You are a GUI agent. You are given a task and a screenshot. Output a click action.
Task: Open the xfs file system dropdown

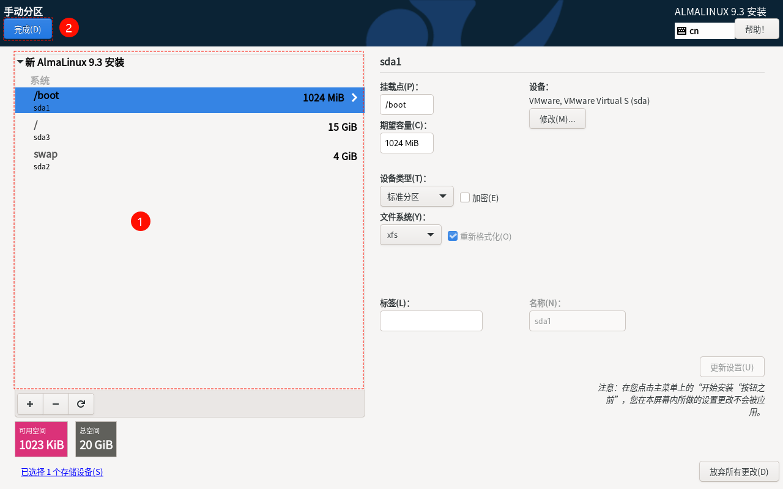click(410, 235)
